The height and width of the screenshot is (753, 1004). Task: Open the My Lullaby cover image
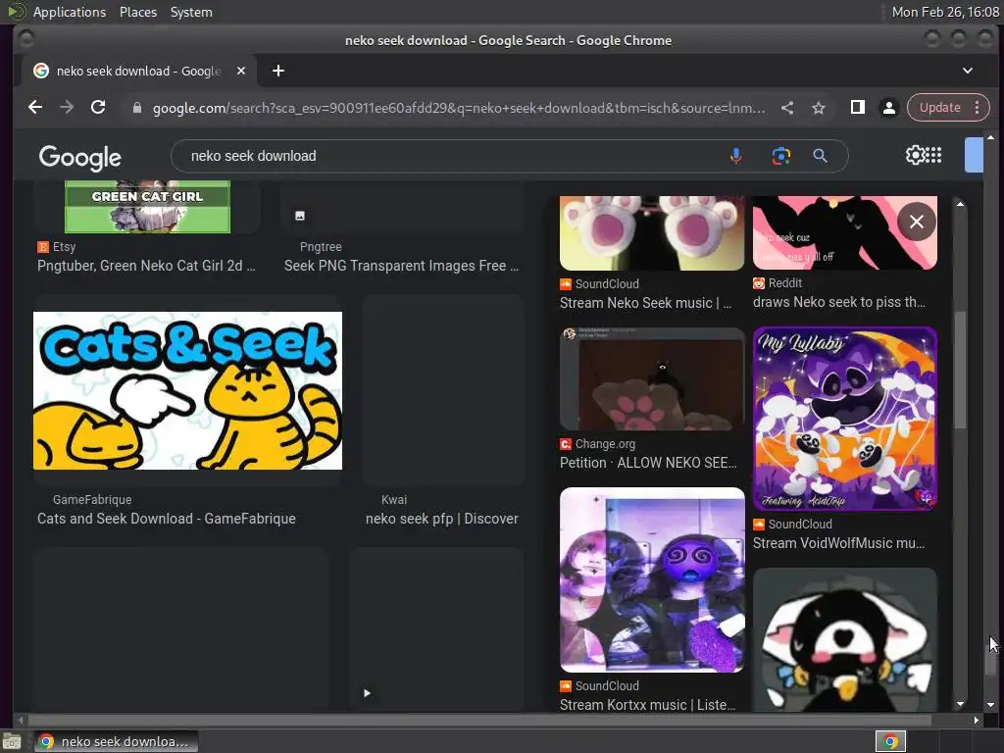coord(844,419)
